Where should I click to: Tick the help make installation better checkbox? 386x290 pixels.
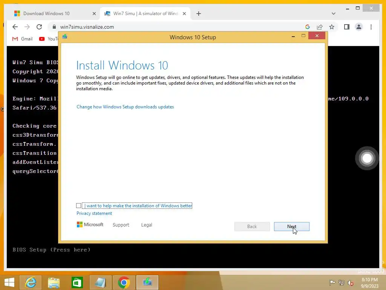(78, 205)
